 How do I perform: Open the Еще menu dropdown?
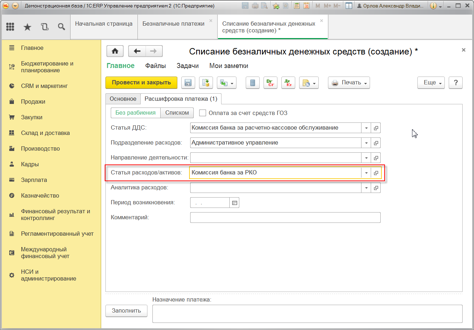click(x=431, y=83)
